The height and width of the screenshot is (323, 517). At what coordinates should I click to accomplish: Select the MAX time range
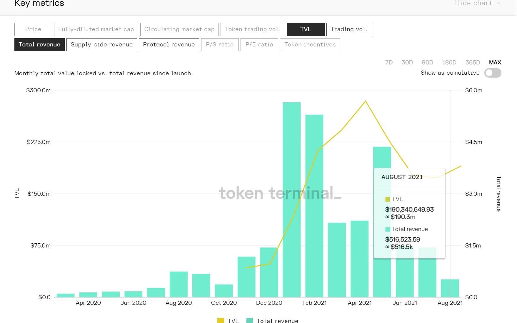click(495, 62)
